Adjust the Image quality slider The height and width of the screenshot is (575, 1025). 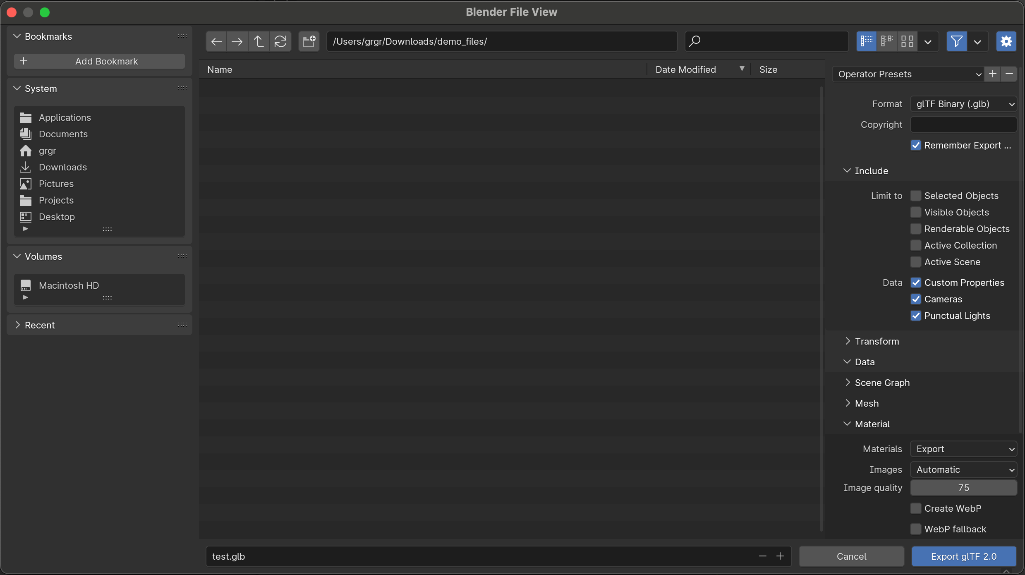[x=963, y=488]
